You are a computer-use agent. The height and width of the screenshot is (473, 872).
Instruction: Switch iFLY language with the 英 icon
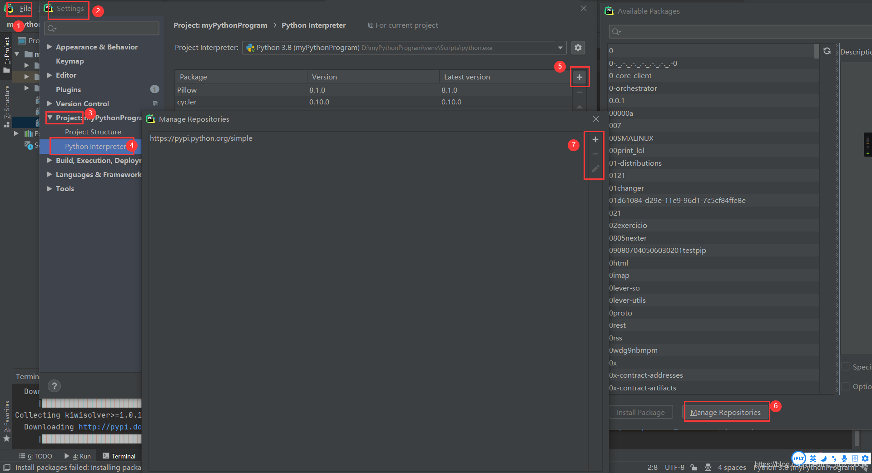813,458
